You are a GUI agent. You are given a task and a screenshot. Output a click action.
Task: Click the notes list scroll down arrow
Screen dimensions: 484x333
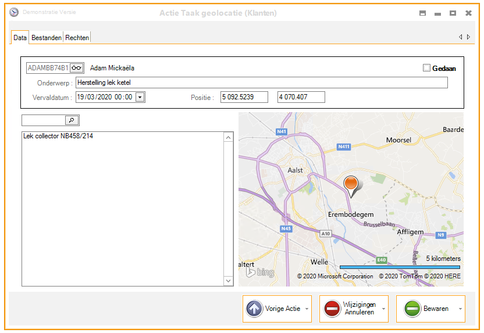click(228, 281)
